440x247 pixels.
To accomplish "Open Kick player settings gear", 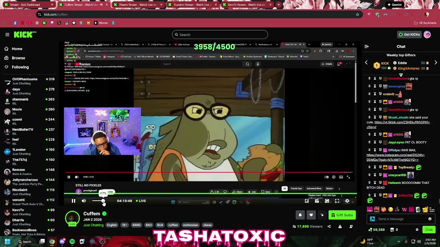I will coord(347,201).
